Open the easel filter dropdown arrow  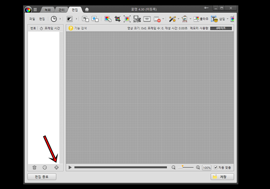tap(190, 19)
